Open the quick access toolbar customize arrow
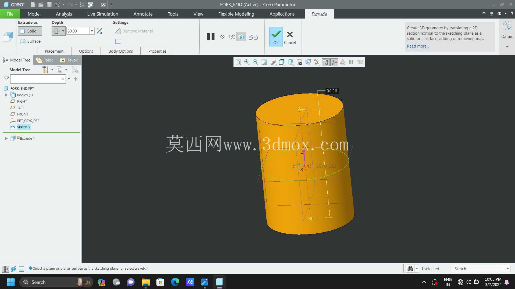Screen dimensions: 515x289 pos(111,5)
